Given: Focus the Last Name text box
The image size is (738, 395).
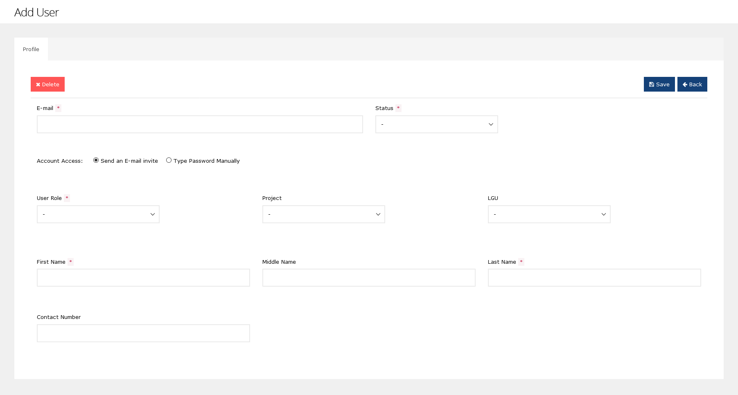Looking at the screenshot, I should tap(594, 278).
